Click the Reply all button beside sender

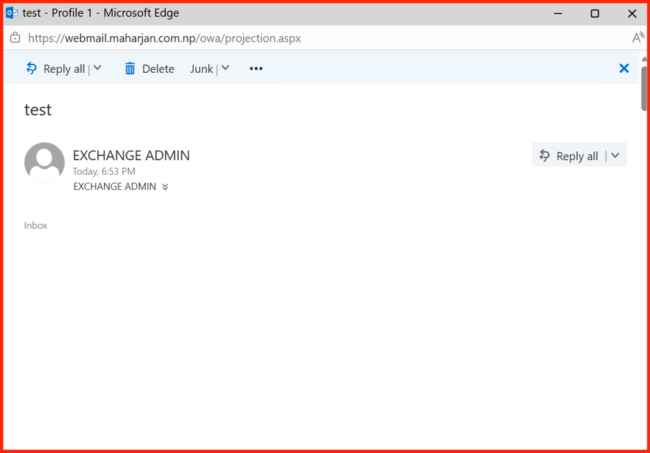pos(568,155)
